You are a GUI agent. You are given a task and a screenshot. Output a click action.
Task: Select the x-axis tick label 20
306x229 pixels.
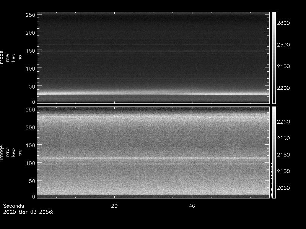[x=114, y=206]
